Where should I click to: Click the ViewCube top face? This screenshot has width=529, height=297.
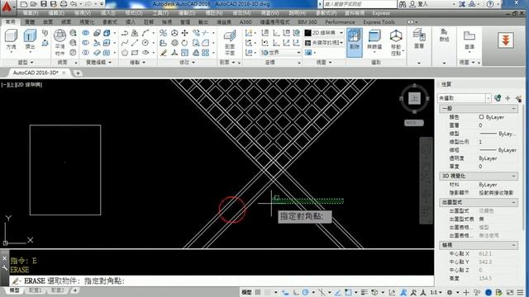tap(415, 98)
